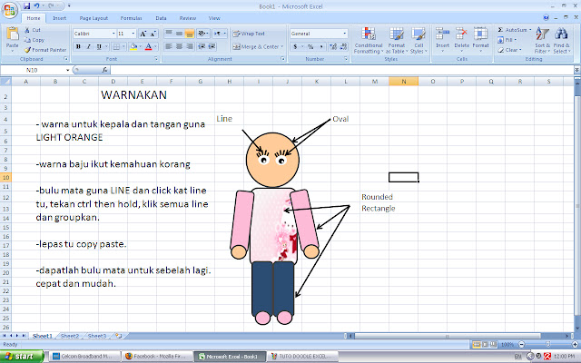The image size is (581, 363).
Task: Increase indent
Action: pyautogui.click(x=212, y=46)
